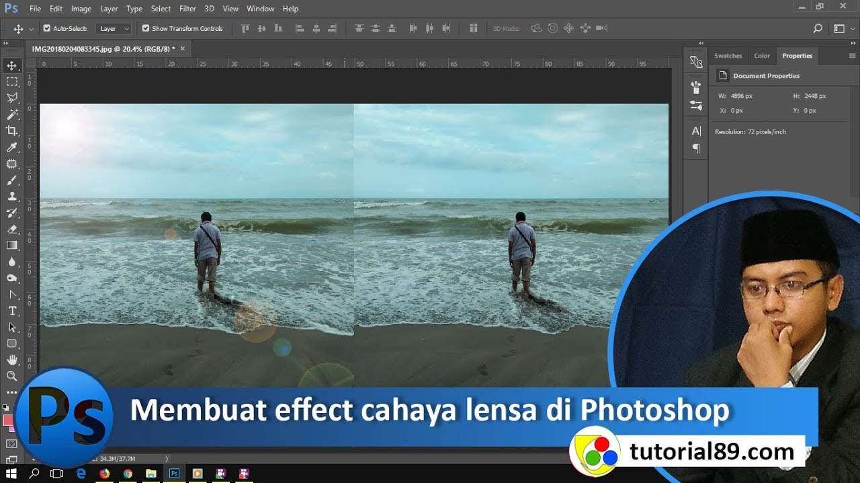Screen dimensions: 860x483
Task: Open the Select menu
Action: point(161,9)
